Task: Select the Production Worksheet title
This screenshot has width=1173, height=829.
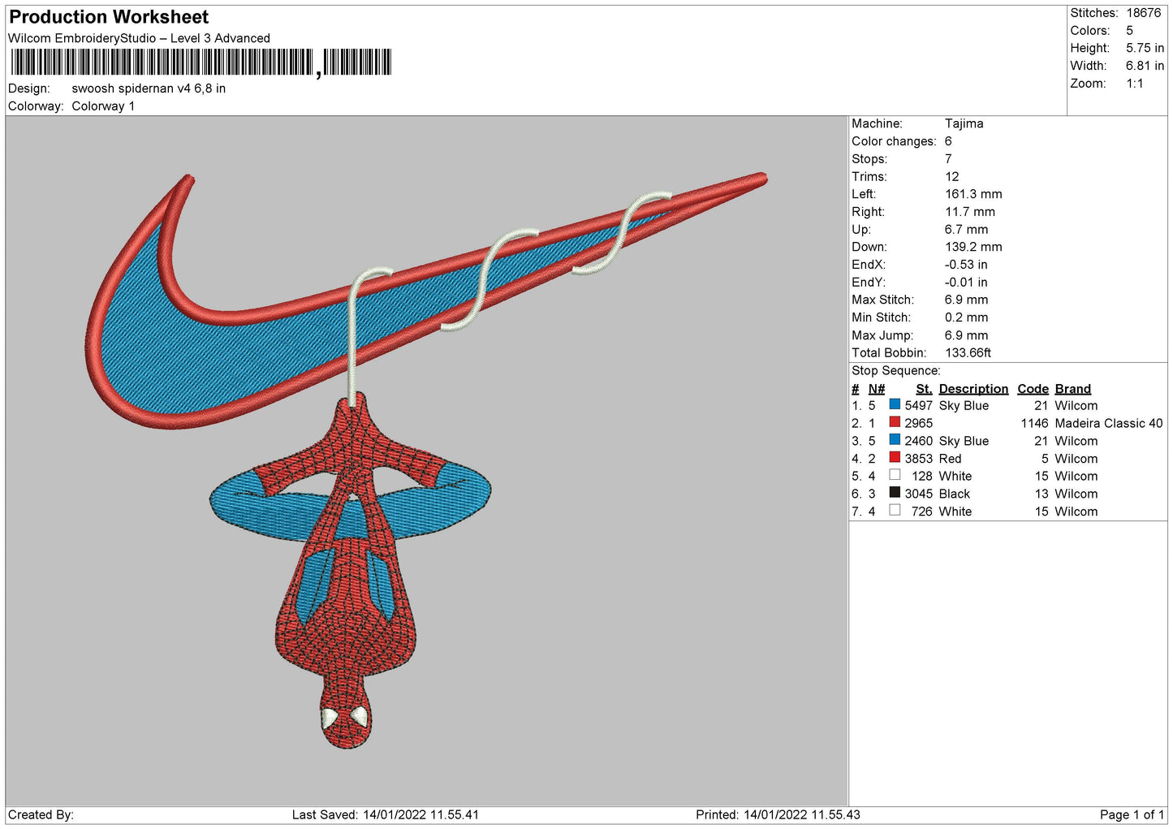Action: click(x=108, y=16)
